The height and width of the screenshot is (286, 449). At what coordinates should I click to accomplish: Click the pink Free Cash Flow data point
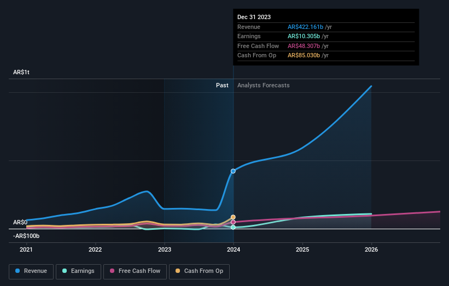click(233, 222)
